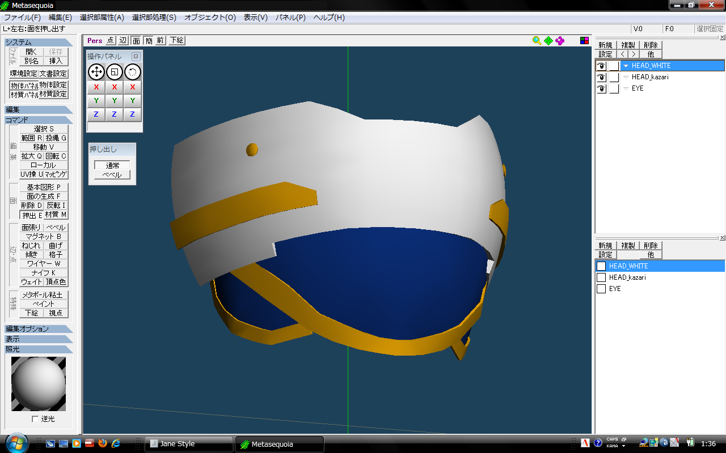Click the yellow magnifier zoom icon
The width and height of the screenshot is (726, 453).
(537, 40)
